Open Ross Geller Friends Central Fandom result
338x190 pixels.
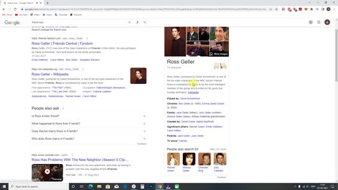[62, 43]
